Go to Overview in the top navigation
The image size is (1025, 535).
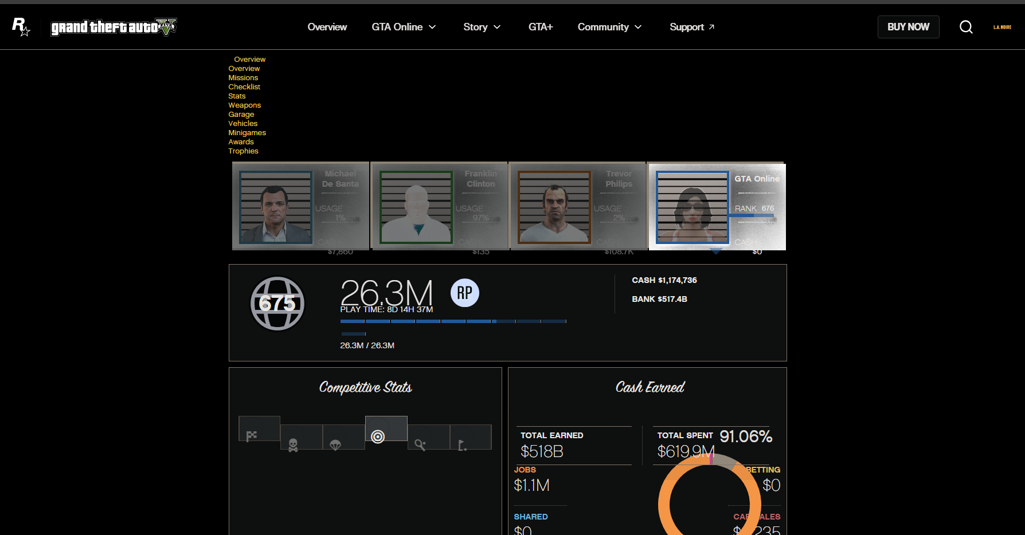pos(327,27)
